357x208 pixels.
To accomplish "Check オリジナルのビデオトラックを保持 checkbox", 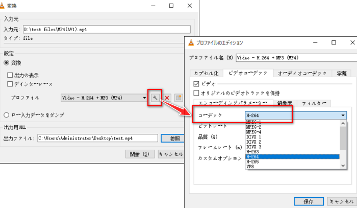I will tap(196, 93).
